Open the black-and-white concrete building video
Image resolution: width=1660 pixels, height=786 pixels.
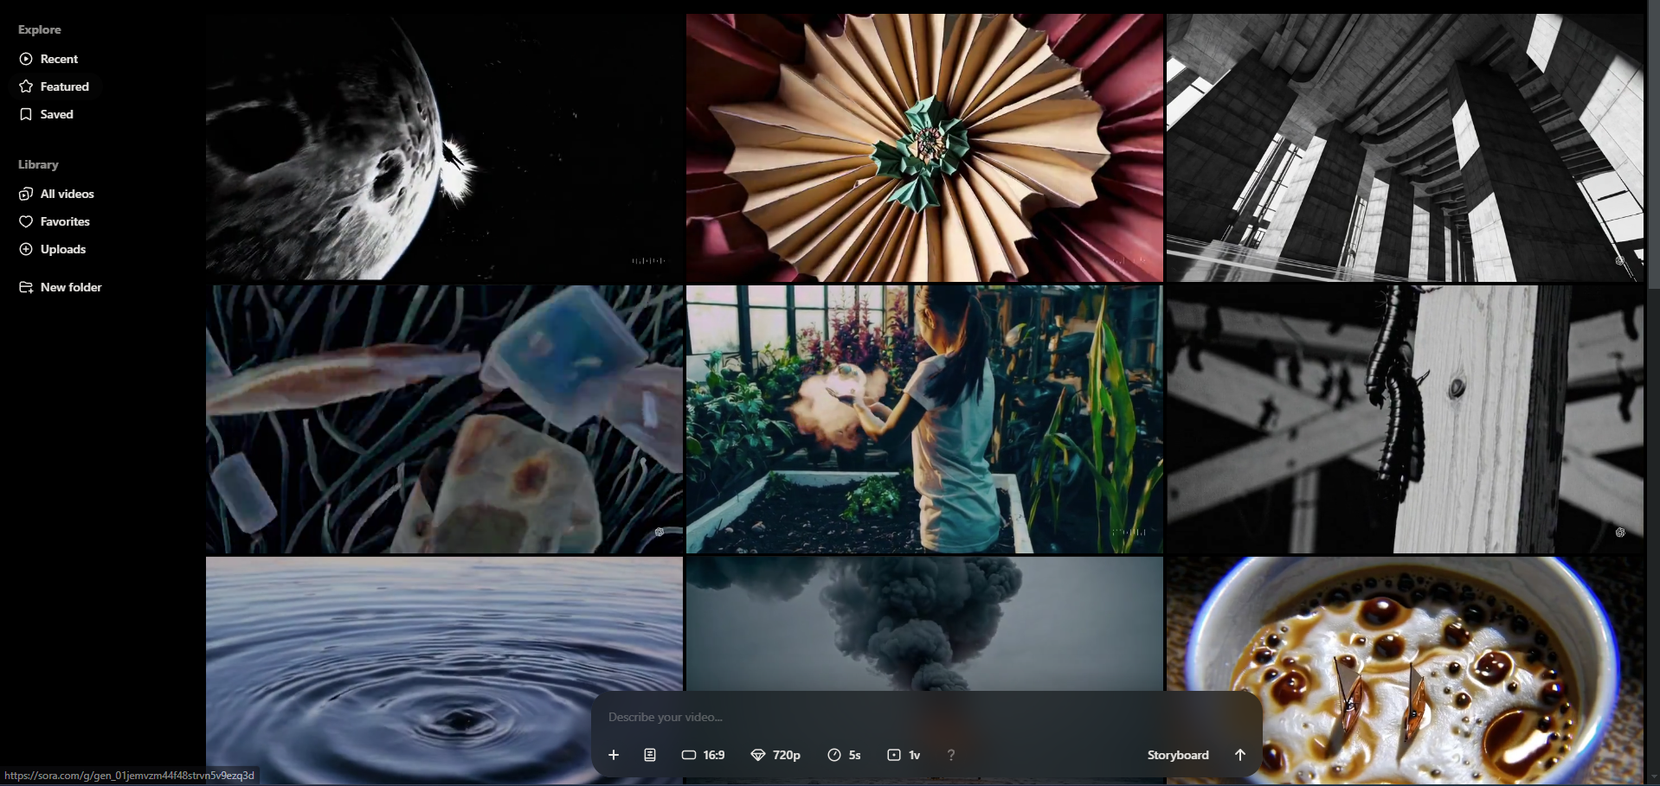1405,147
